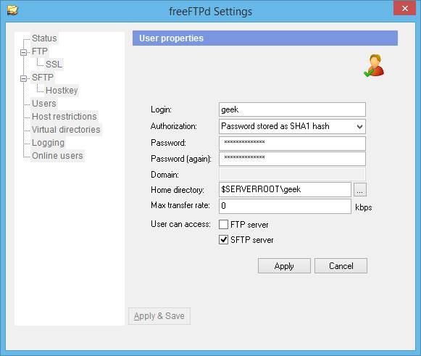This screenshot has width=421, height=356.
Task: Click the Apply & Save button
Action: pyautogui.click(x=159, y=316)
